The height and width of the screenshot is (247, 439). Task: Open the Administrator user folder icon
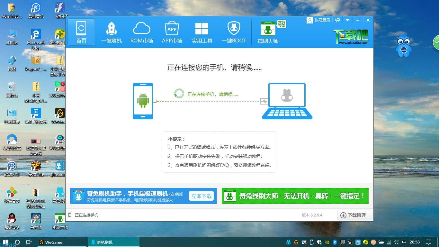[12, 11]
